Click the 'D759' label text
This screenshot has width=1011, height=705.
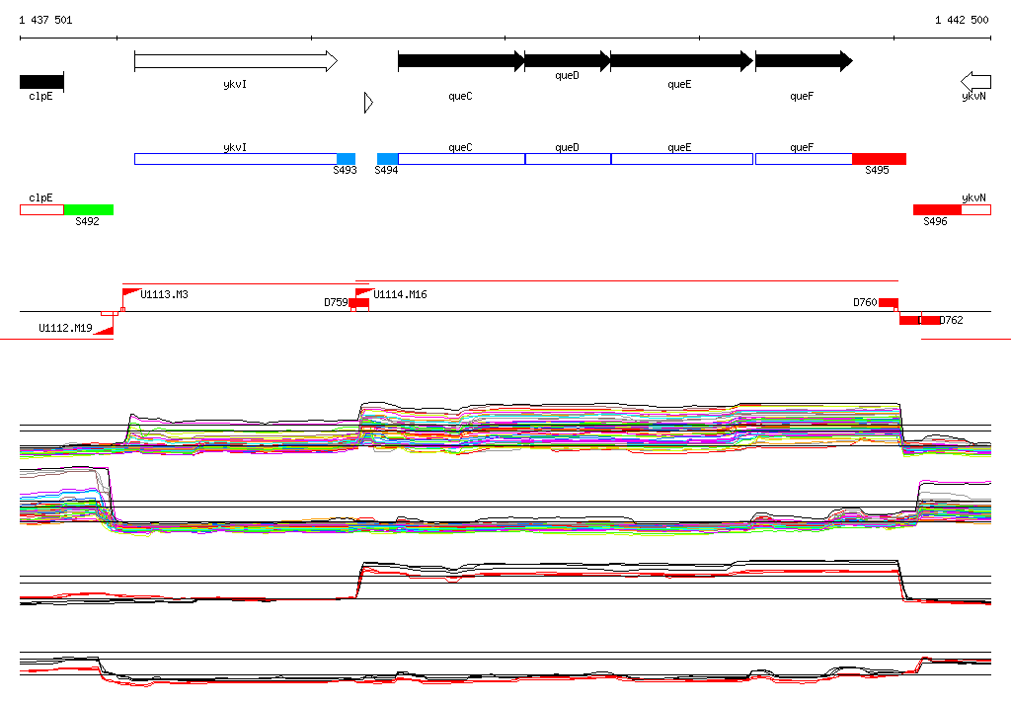point(336,302)
